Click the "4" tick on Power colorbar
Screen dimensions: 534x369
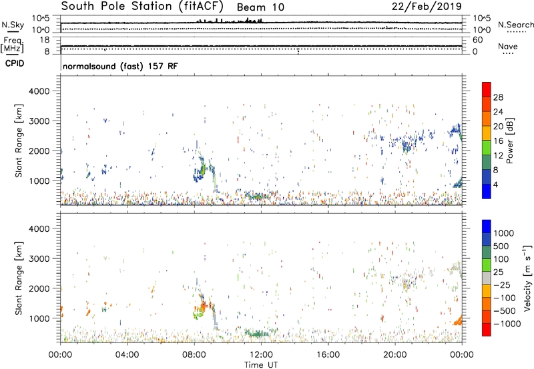[495, 185]
